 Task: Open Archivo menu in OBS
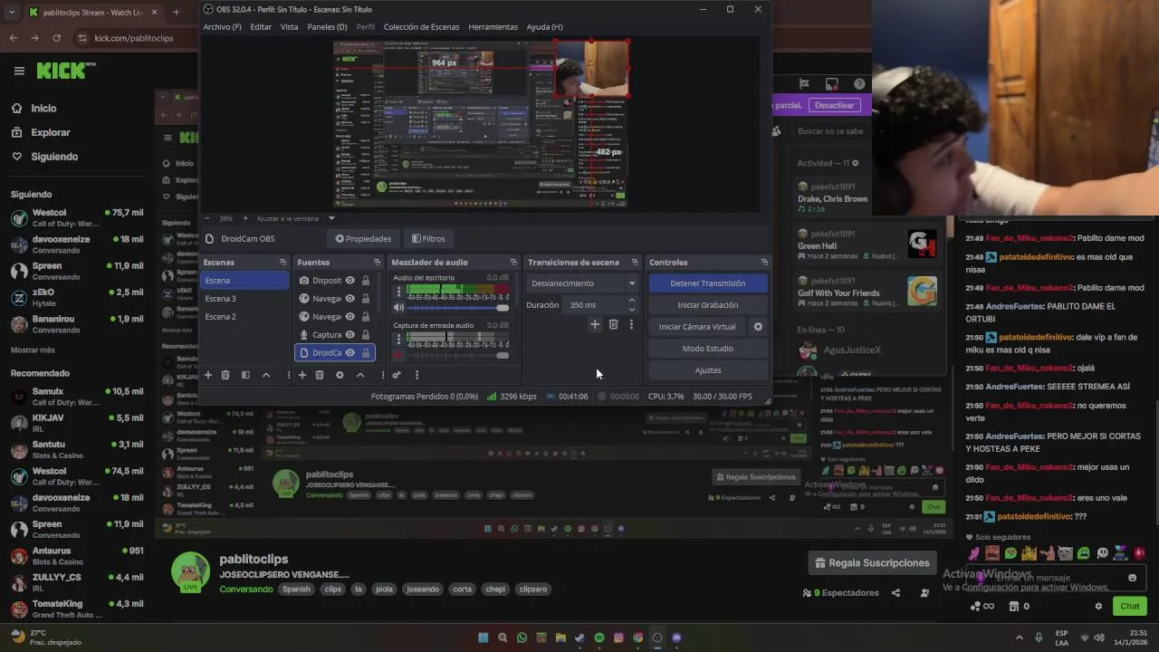point(222,27)
